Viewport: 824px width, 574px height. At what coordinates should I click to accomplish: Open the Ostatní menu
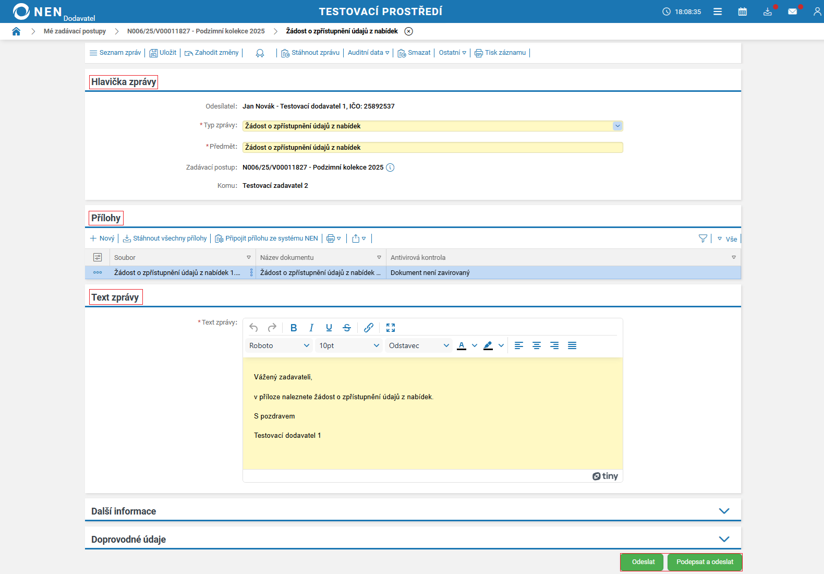tap(452, 53)
